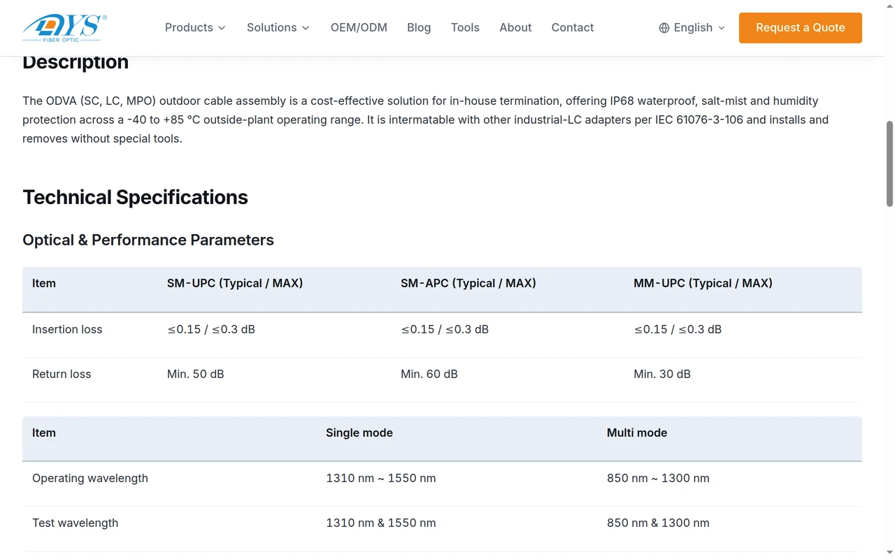Click the SM-UPC insertion loss value
895x559 pixels.
tap(211, 329)
